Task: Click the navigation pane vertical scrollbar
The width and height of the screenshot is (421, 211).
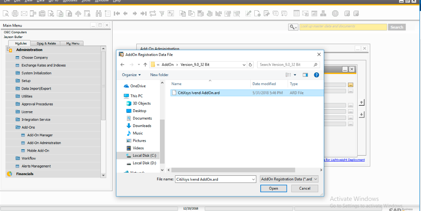Action: click(x=162, y=142)
